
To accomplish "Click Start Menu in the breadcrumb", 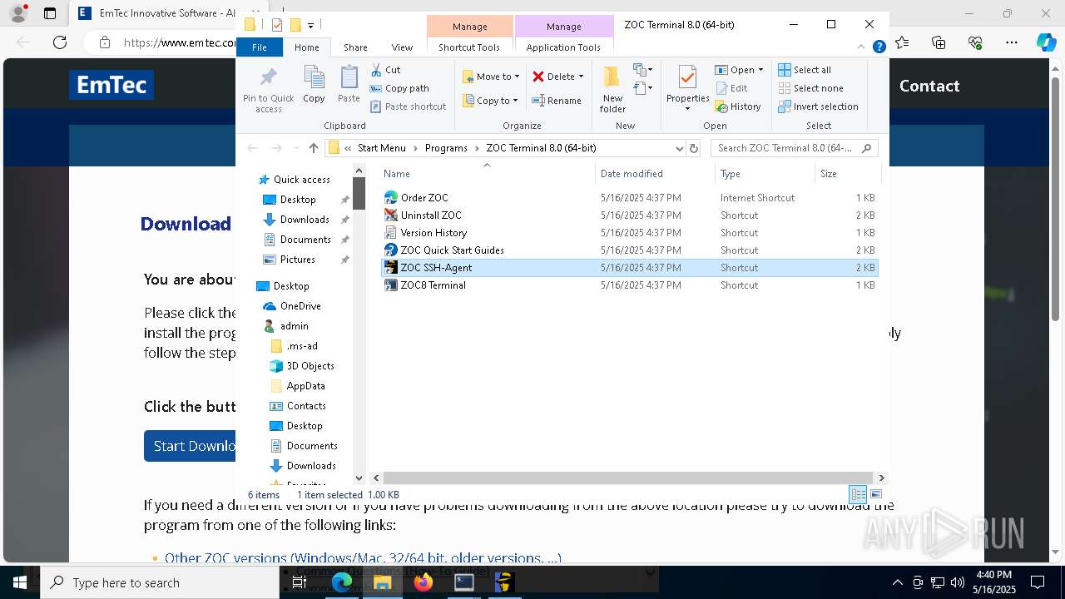I will click(x=382, y=148).
